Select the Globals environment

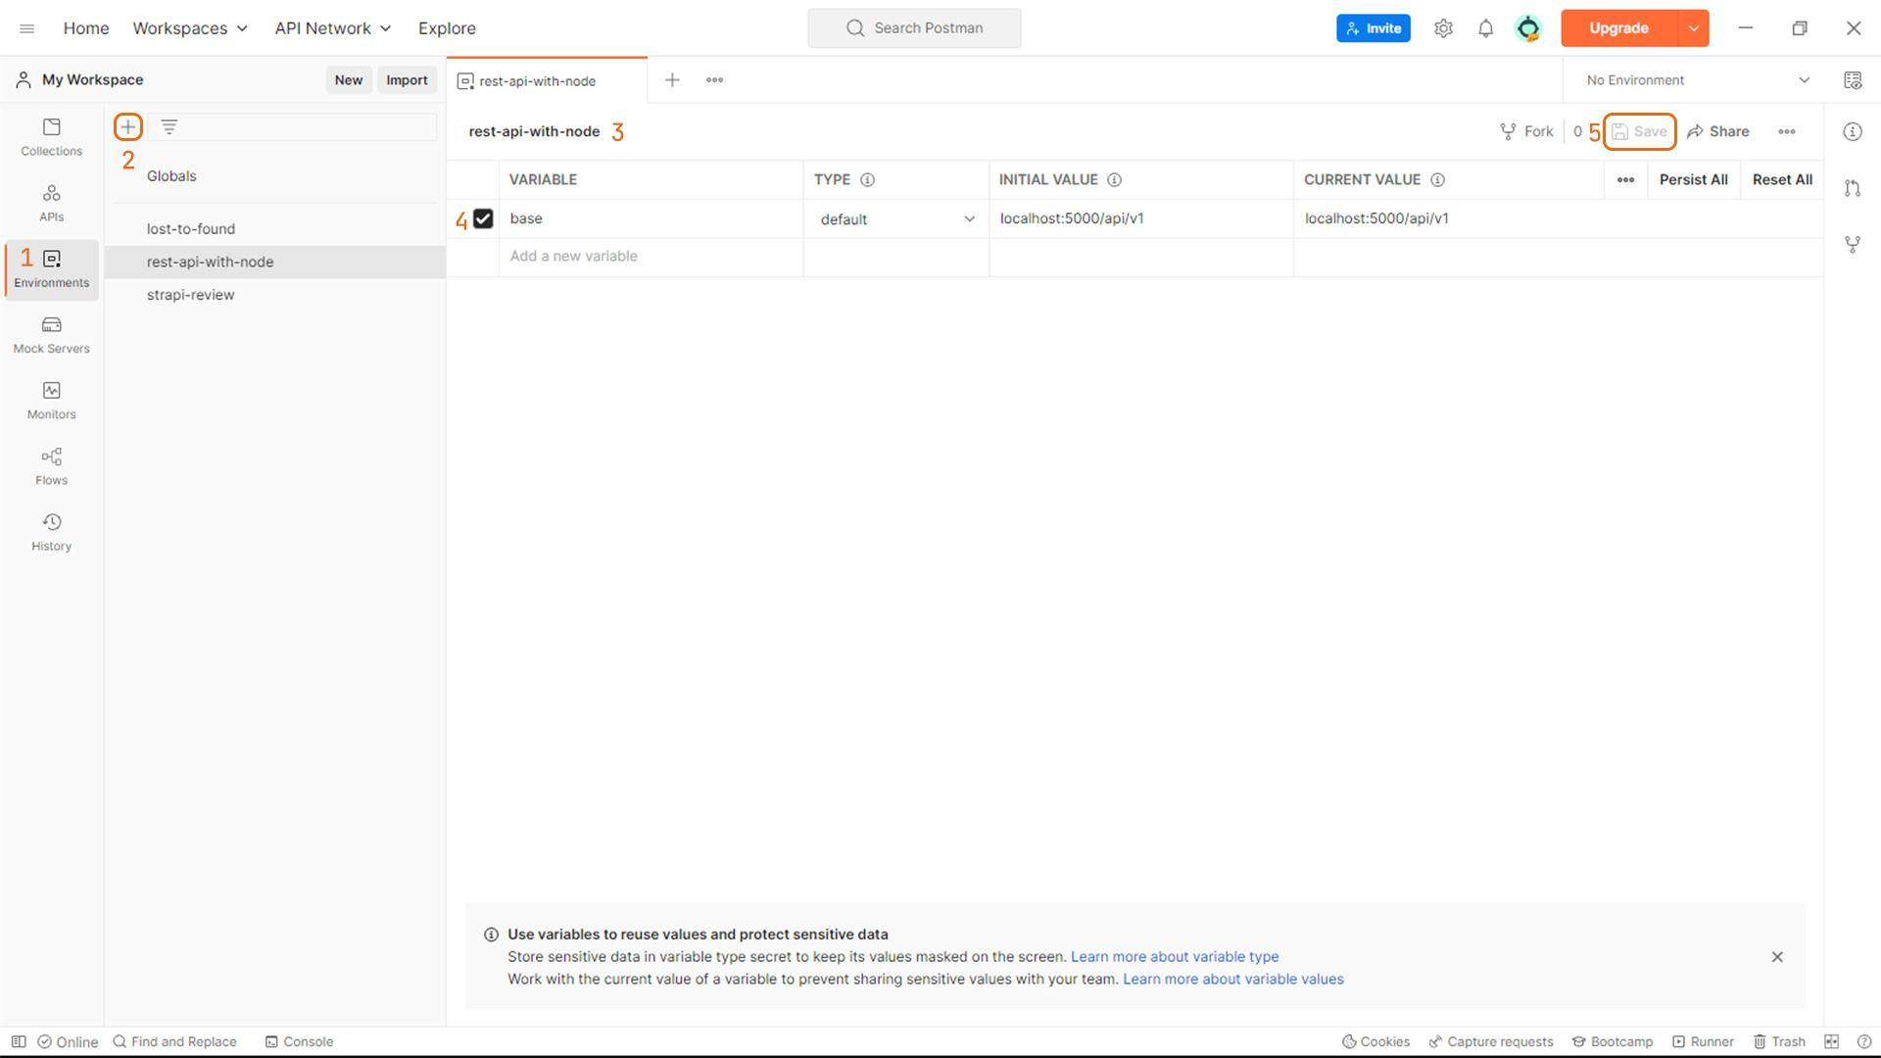(x=171, y=176)
